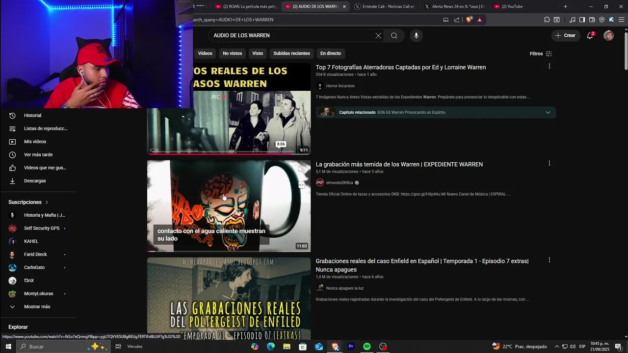Open the Brave playlist music note icon
Image resolution: width=628 pixels, height=353 pixels.
pyautogui.click(x=572, y=20)
